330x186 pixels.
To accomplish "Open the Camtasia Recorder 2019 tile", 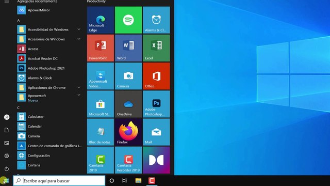I will tap(128, 160).
